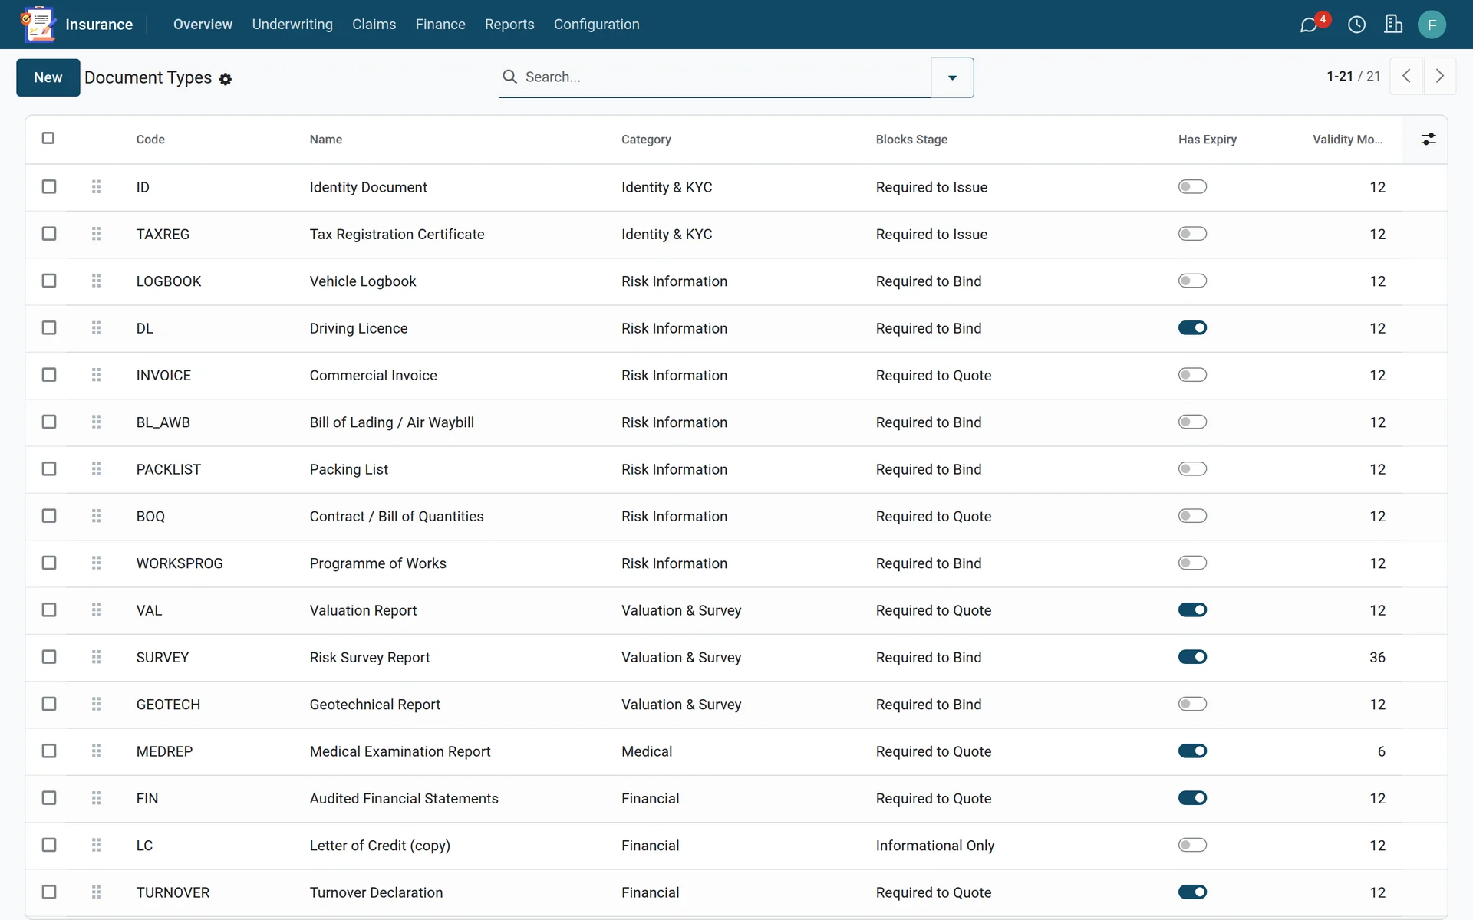The width and height of the screenshot is (1473, 920).
Task: Go to the previous page arrow
Action: pos(1406,76)
